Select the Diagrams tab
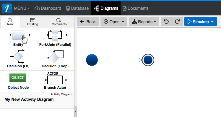 click(x=106, y=8)
